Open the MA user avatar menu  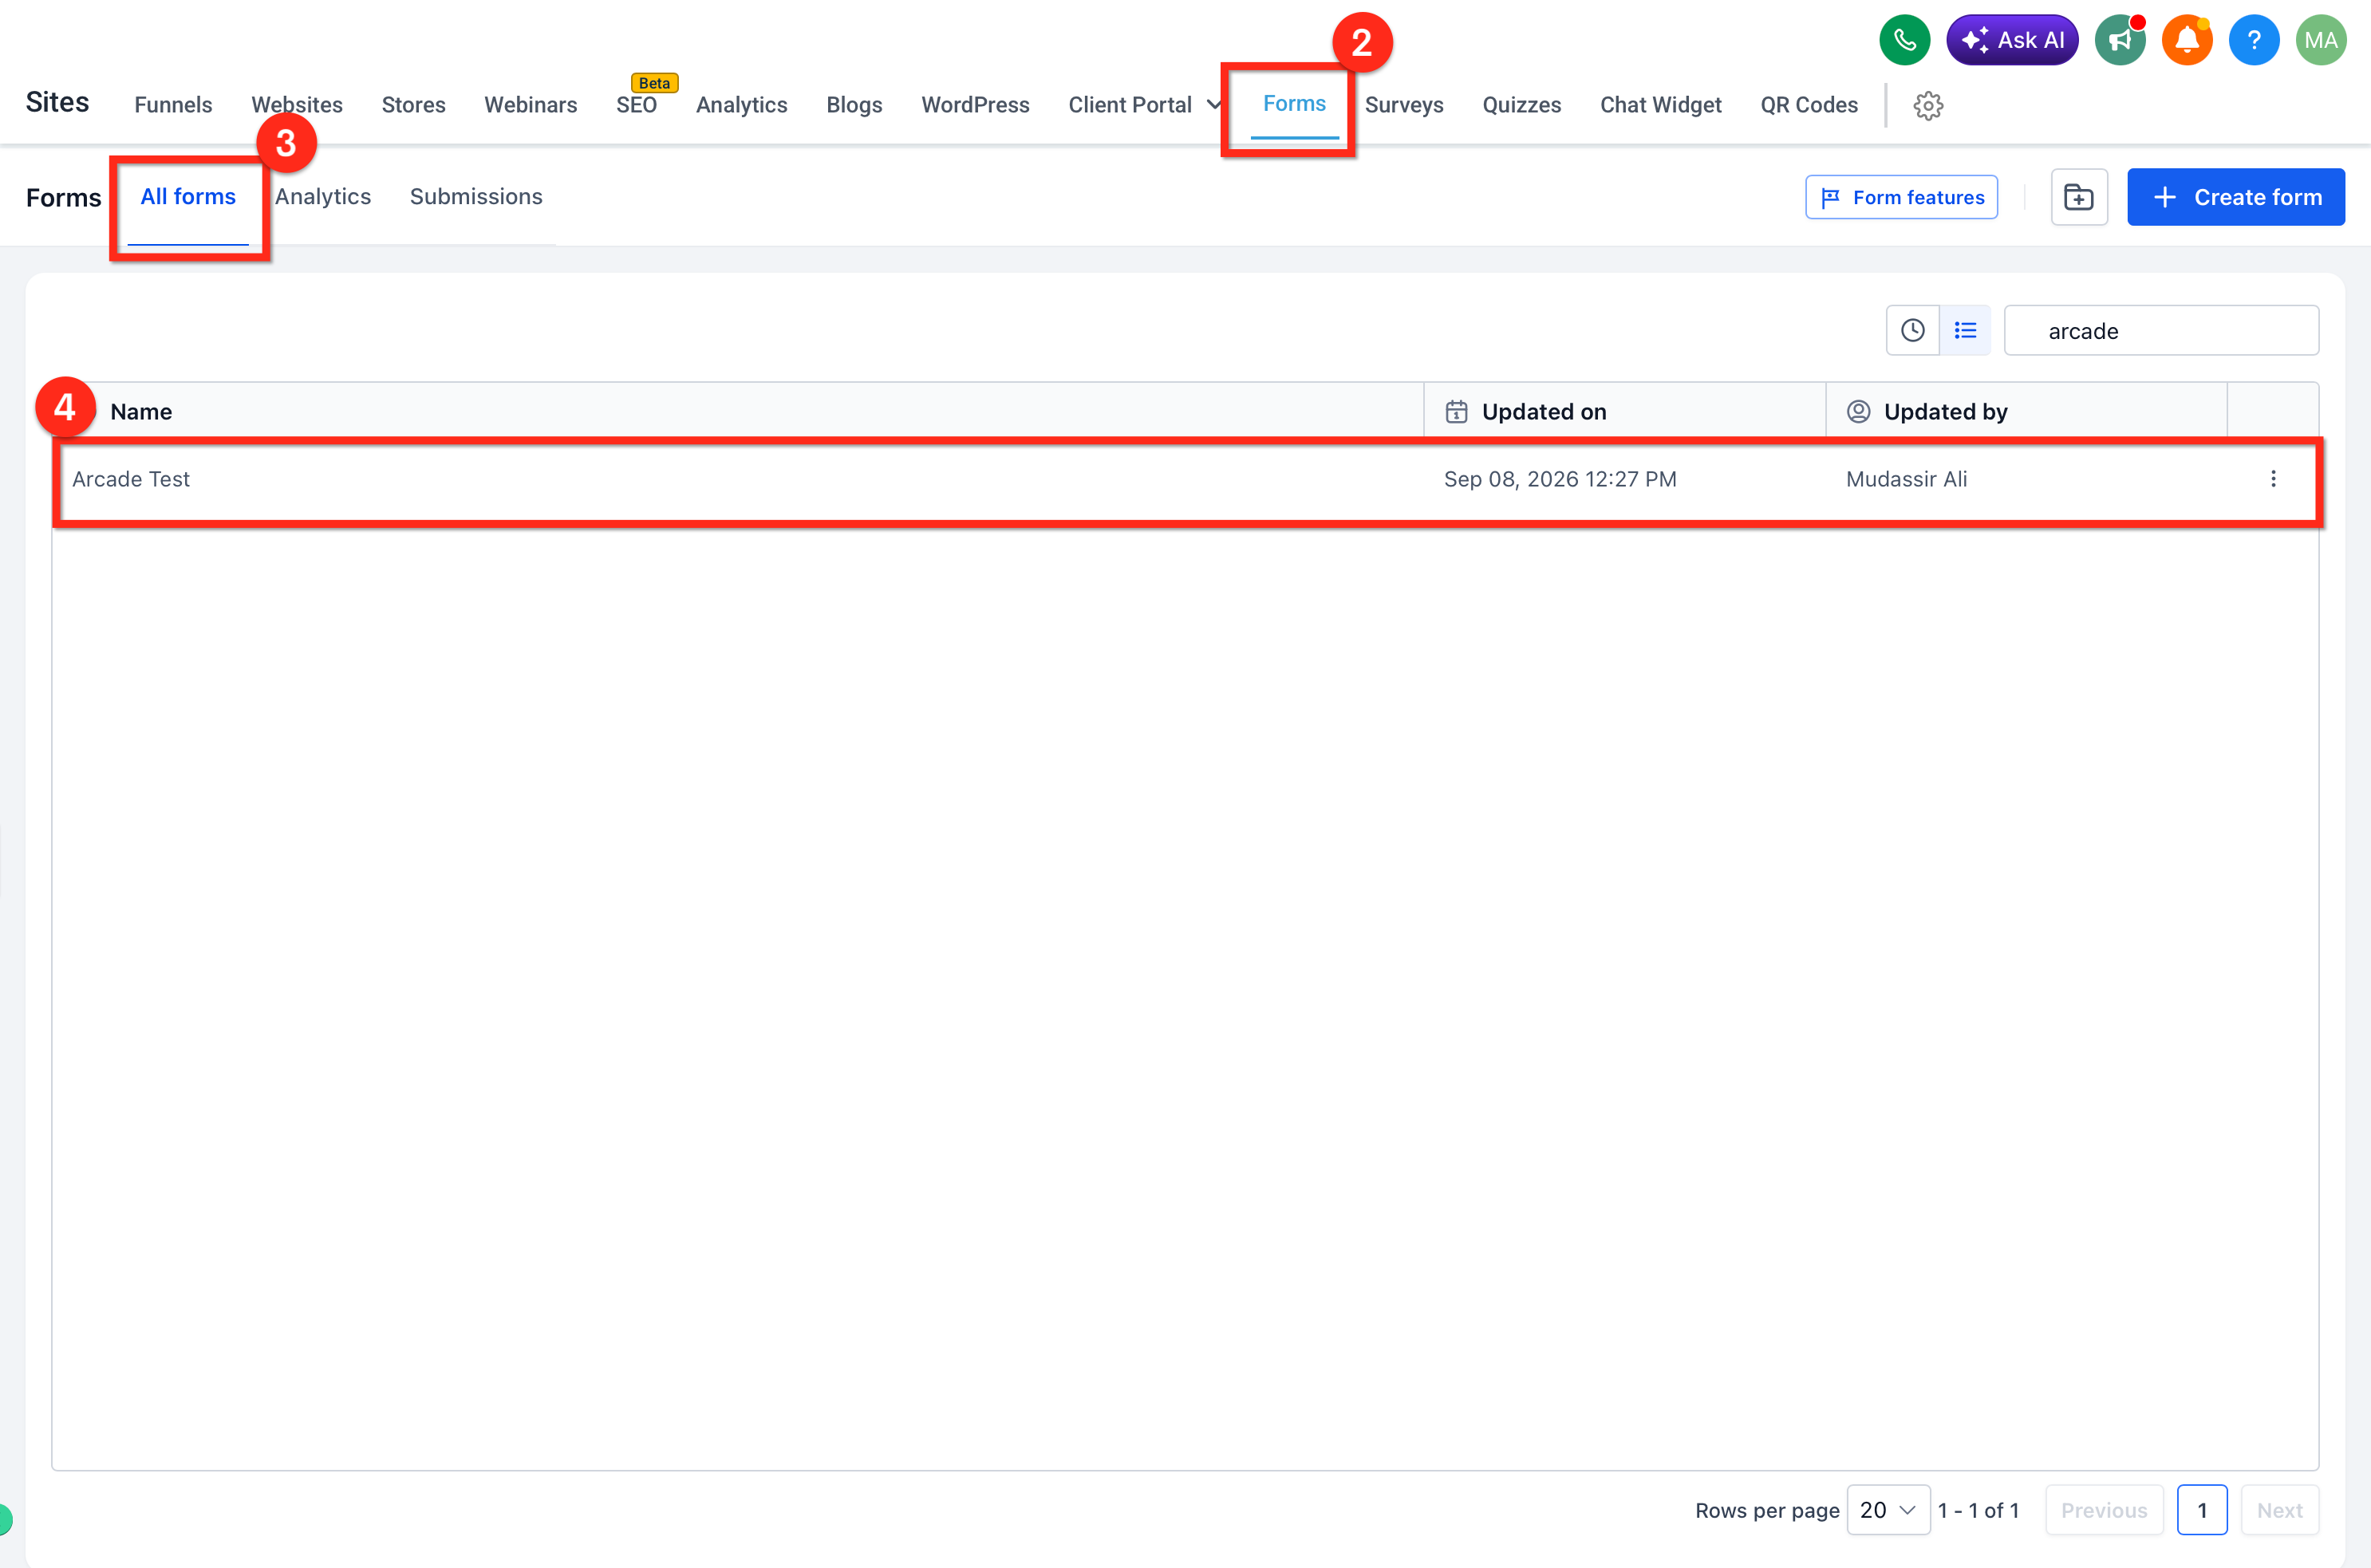[2320, 40]
